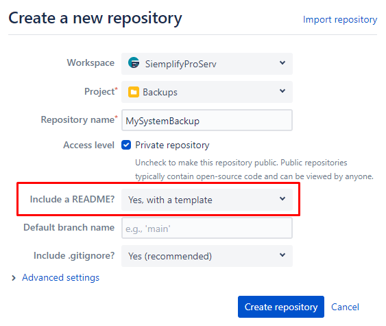Click the Workspace dropdown chevron arrow
Screen dimensions: 386x326
coord(282,62)
